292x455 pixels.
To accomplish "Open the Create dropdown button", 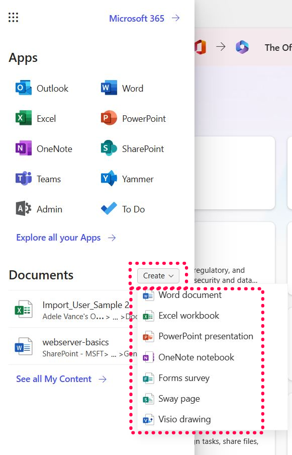I will click(158, 276).
